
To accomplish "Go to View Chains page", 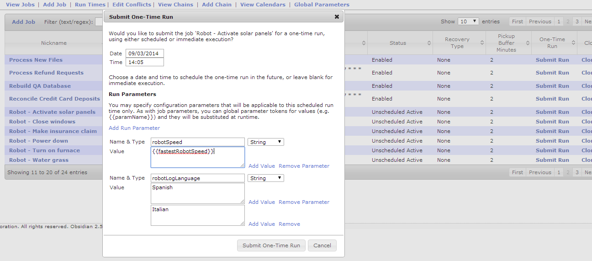I will pyautogui.click(x=175, y=5).
